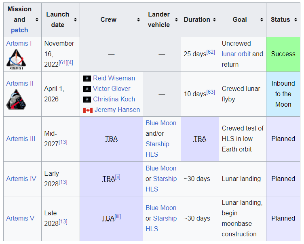The height and width of the screenshot is (244, 304).
Task: Open citation [62] next to 25 days
Action: tap(211, 52)
